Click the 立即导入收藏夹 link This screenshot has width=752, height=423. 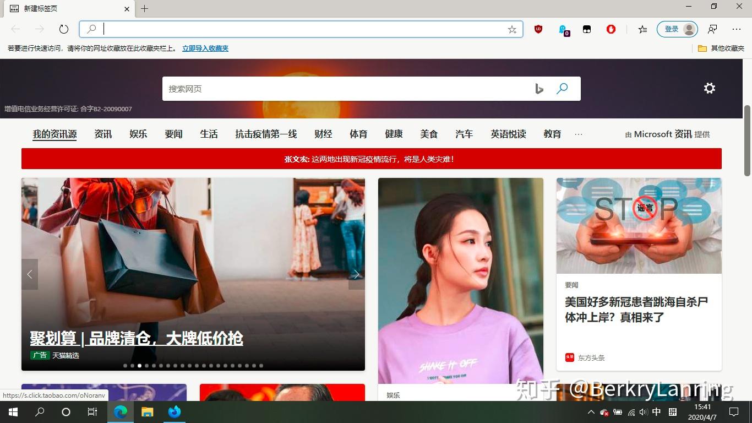[x=205, y=48]
